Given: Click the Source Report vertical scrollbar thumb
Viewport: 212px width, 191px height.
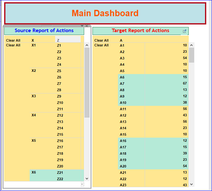Looking at the screenshot, I should (x=87, y=83).
